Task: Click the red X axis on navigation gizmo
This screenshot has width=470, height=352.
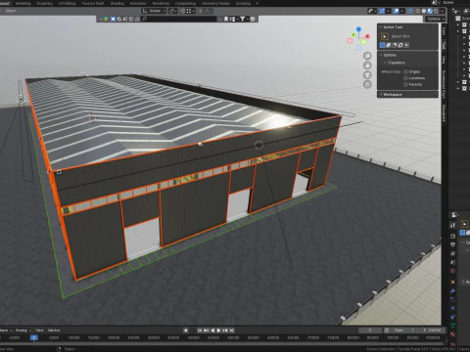Action: click(x=368, y=36)
